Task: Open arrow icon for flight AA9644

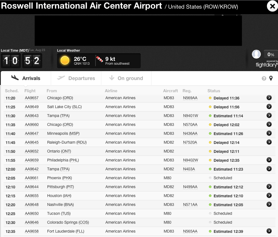Action: point(269,186)
